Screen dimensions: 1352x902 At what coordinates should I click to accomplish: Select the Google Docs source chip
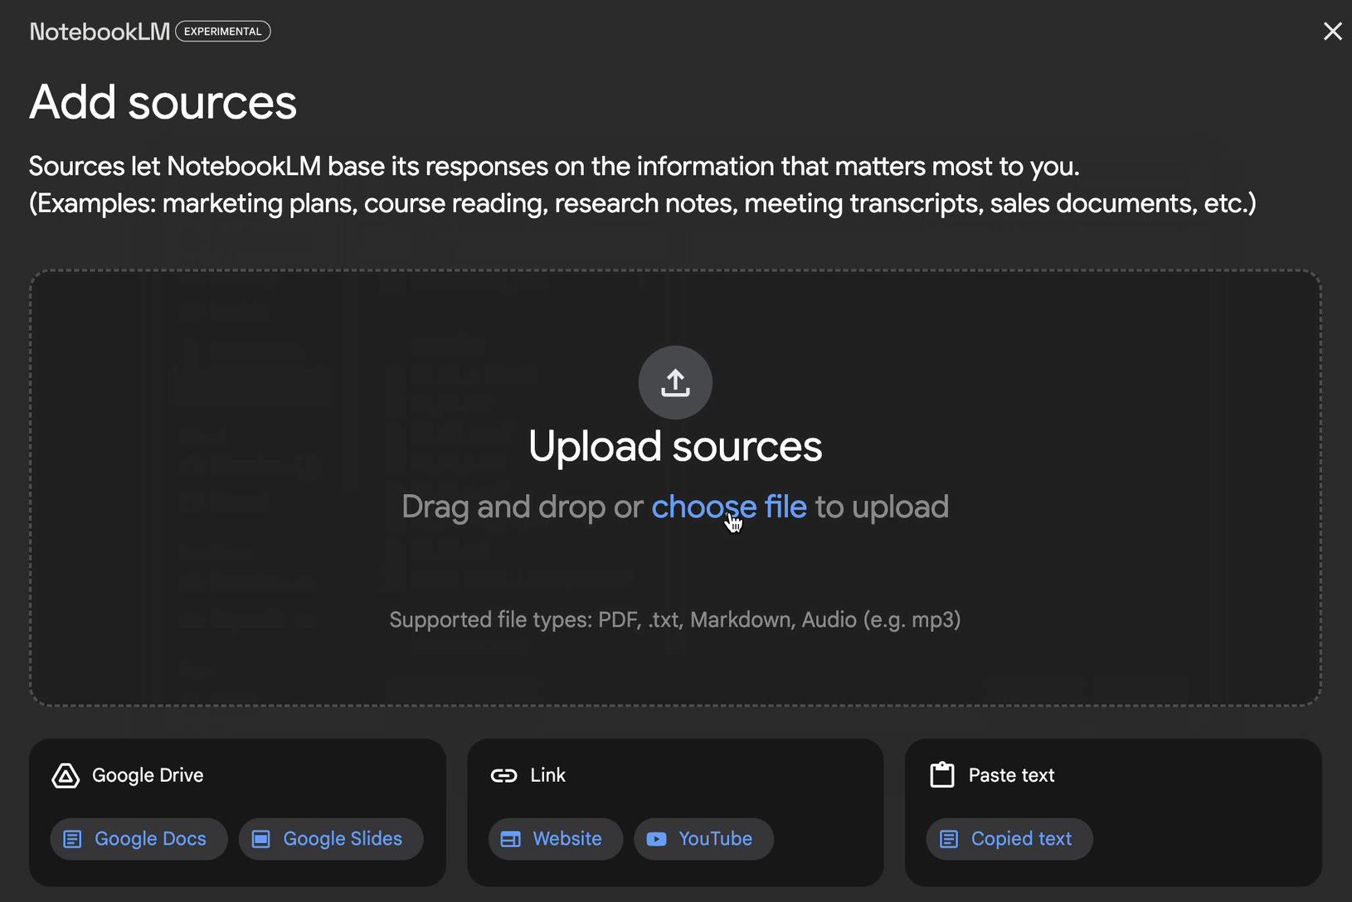pyautogui.click(x=139, y=839)
